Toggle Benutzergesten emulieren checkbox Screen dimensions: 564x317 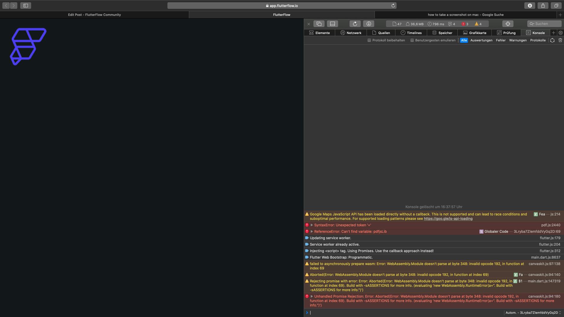click(x=412, y=40)
